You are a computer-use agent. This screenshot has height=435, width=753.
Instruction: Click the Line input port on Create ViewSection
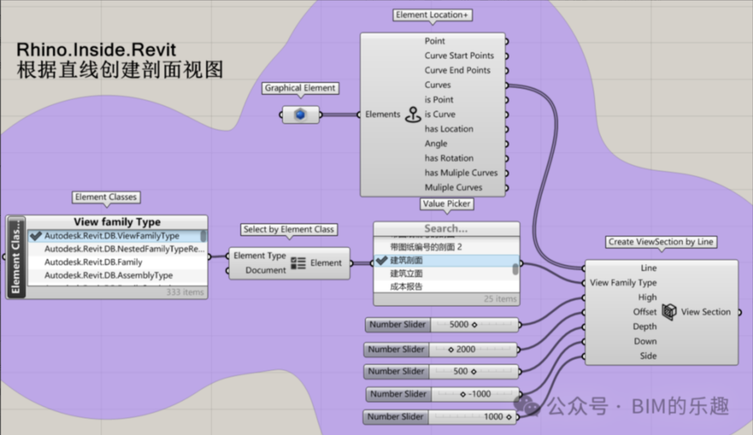[x=584, y=268]
